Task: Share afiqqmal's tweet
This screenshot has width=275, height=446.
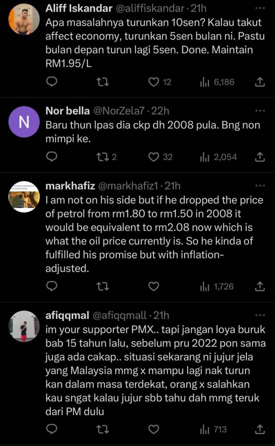Action: click(x=260, y=430)
